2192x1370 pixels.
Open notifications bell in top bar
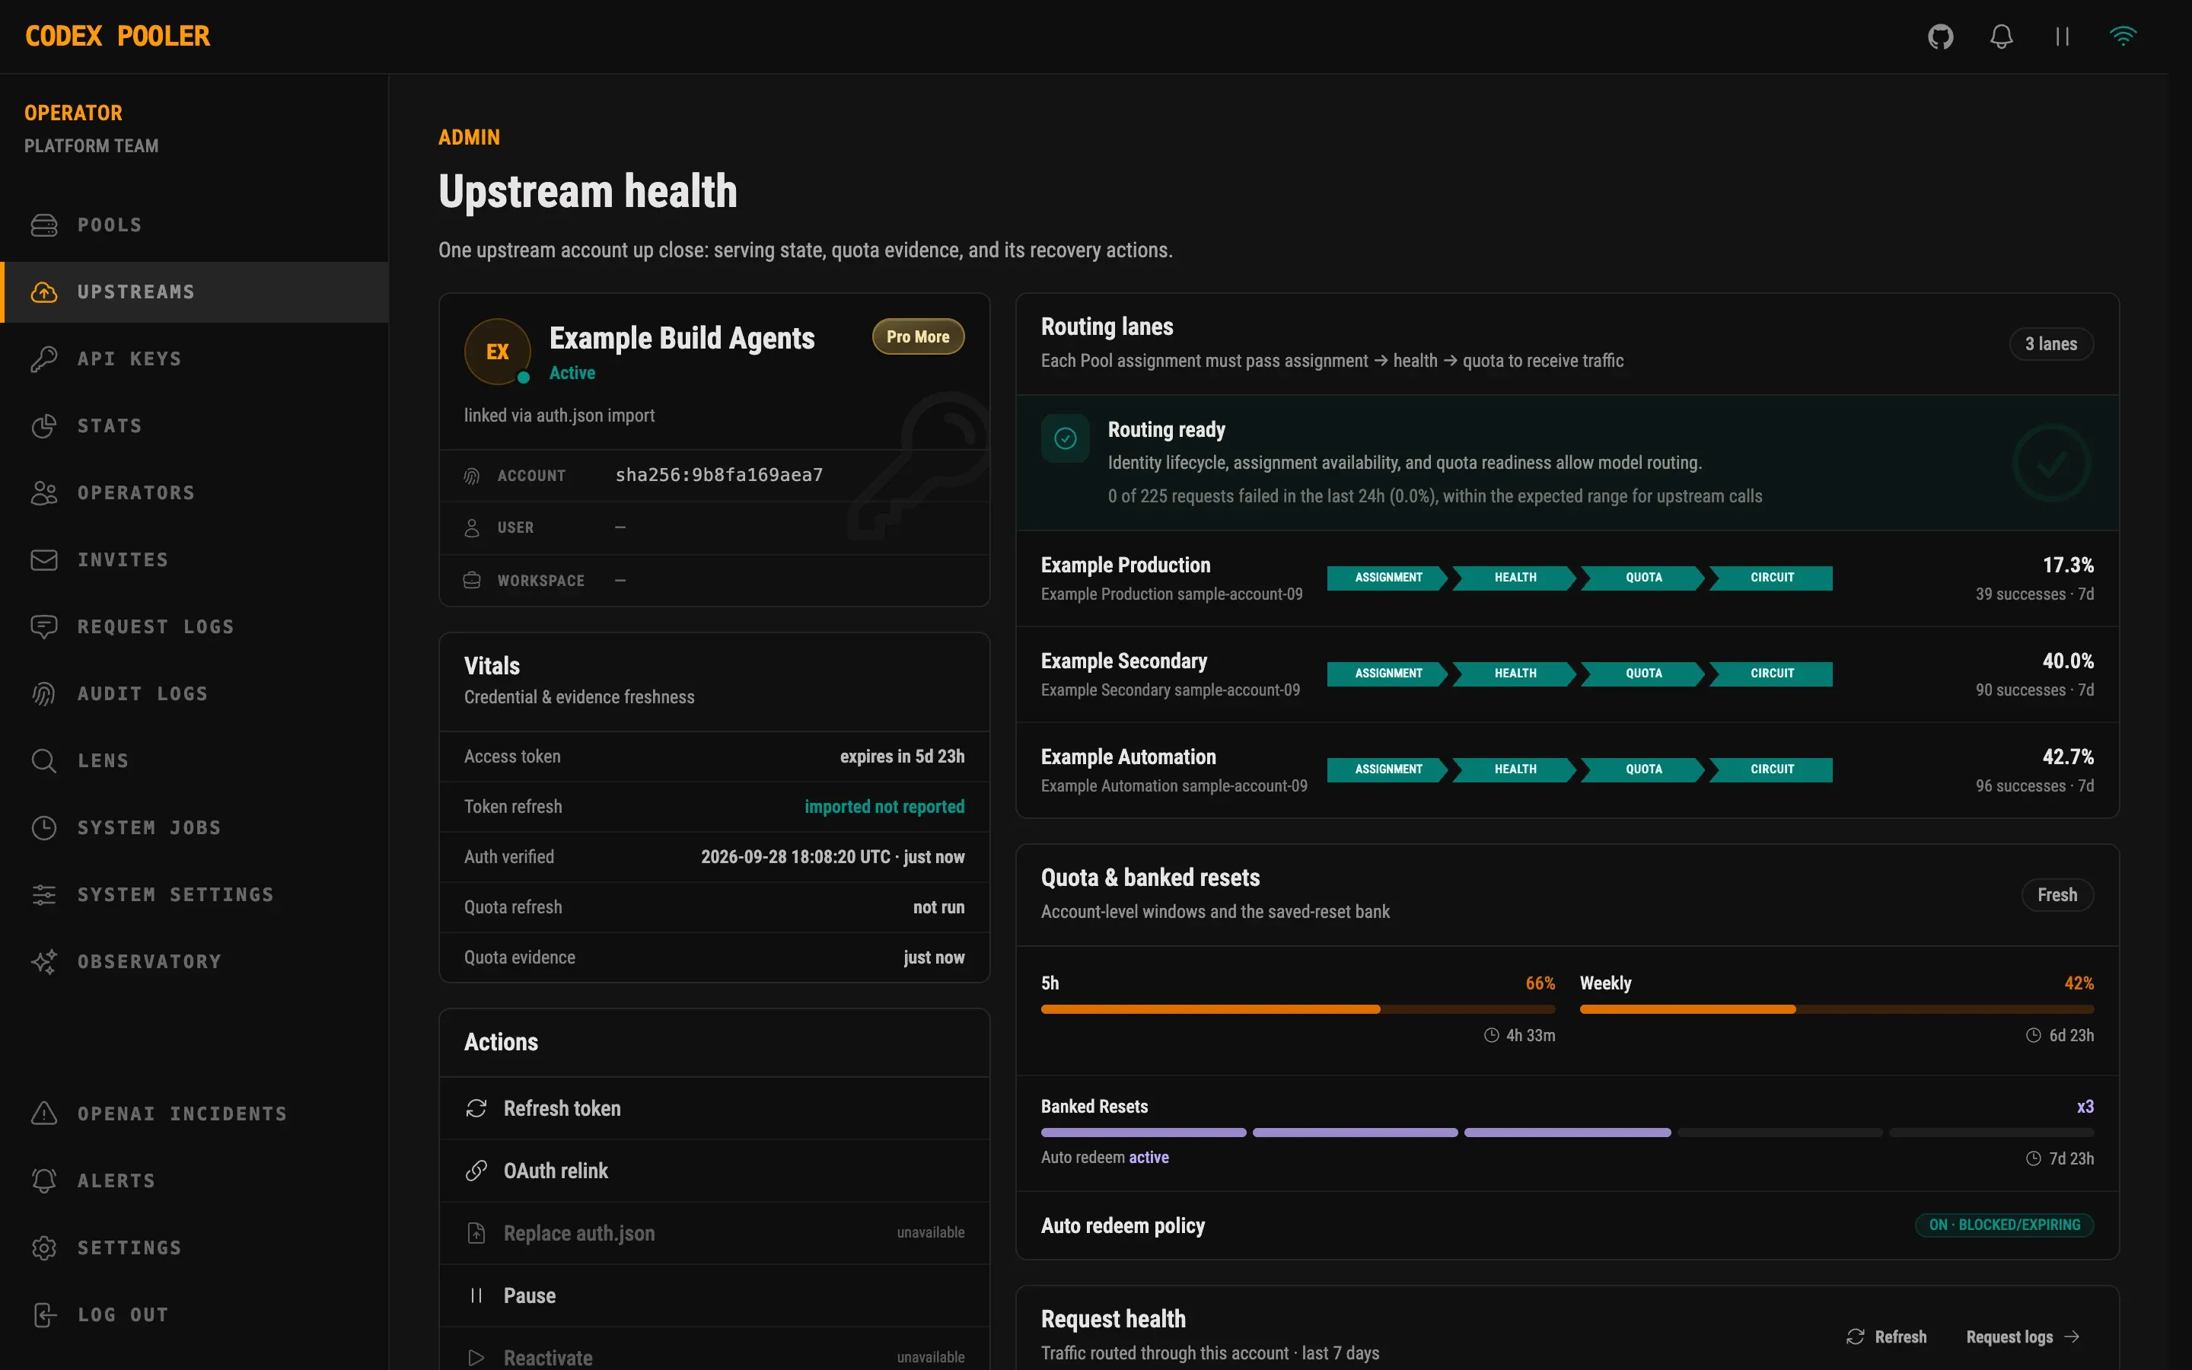[2001, 37]
